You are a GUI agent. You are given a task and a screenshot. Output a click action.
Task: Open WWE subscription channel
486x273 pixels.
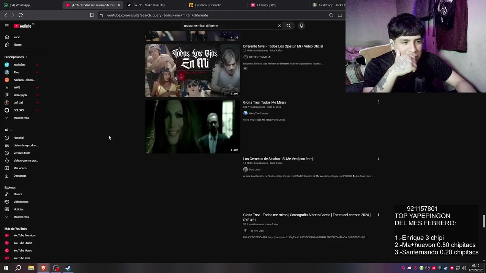click(21, 88)
